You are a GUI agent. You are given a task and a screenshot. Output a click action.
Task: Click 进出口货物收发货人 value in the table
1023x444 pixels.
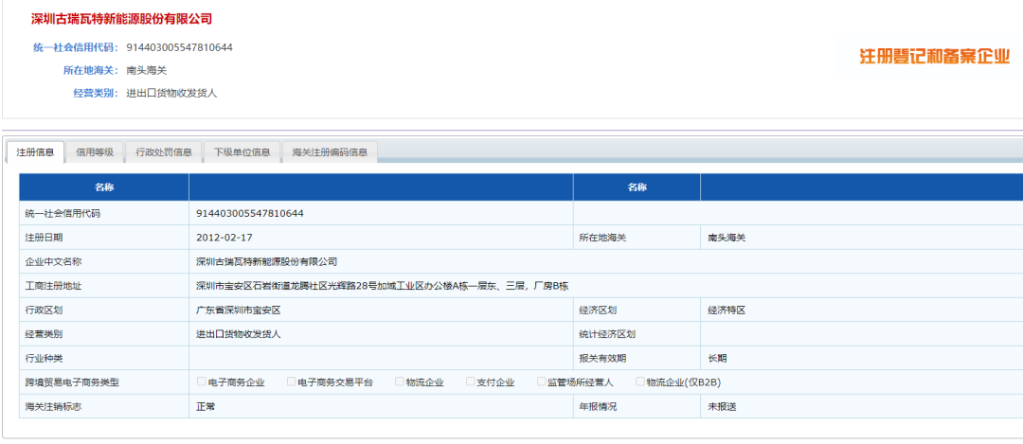point(238,334)
